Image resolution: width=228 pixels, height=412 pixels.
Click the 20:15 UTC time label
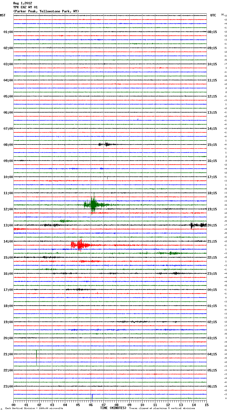(x=212, y=225)
